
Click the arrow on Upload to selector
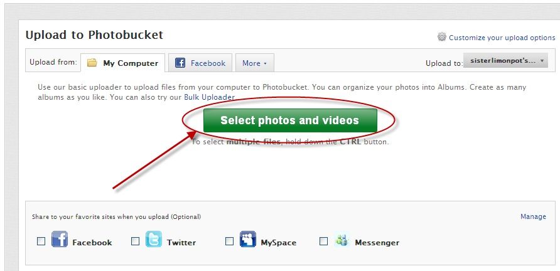pos(542,61)
